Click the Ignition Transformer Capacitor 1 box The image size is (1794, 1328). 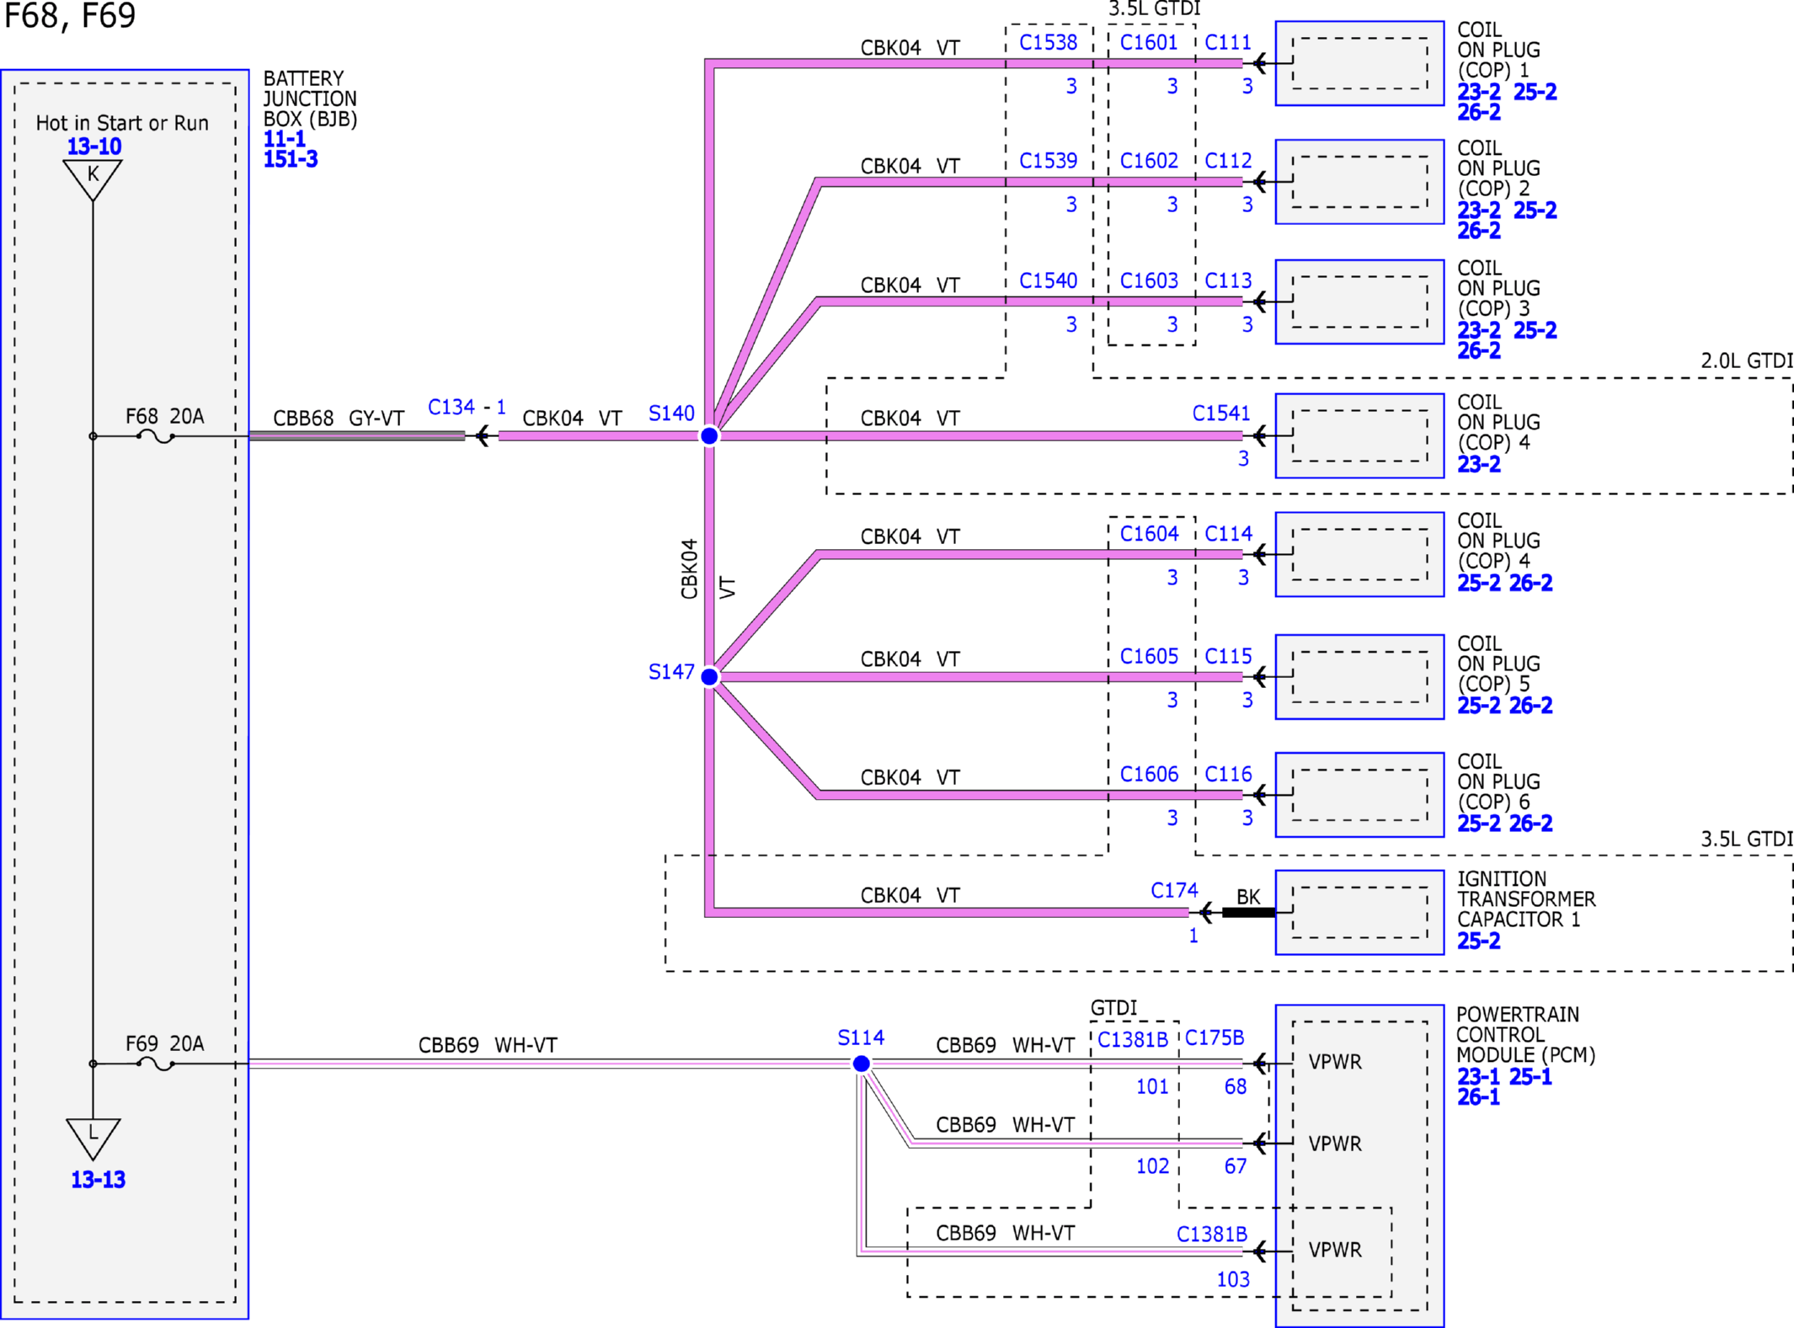tap(1359, 912)
